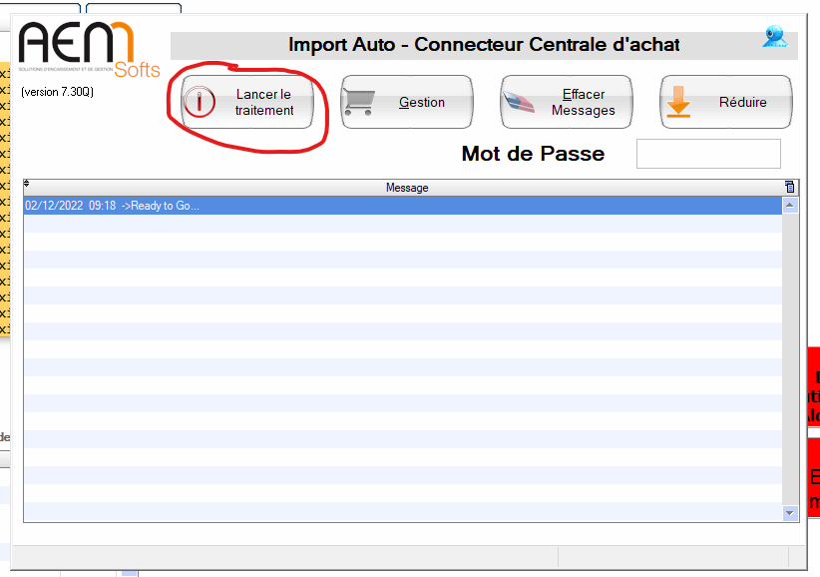This screenshot has height=577, width=820.
Task: Click the message list scroll down arrow
Action: (x=790, y=513)
